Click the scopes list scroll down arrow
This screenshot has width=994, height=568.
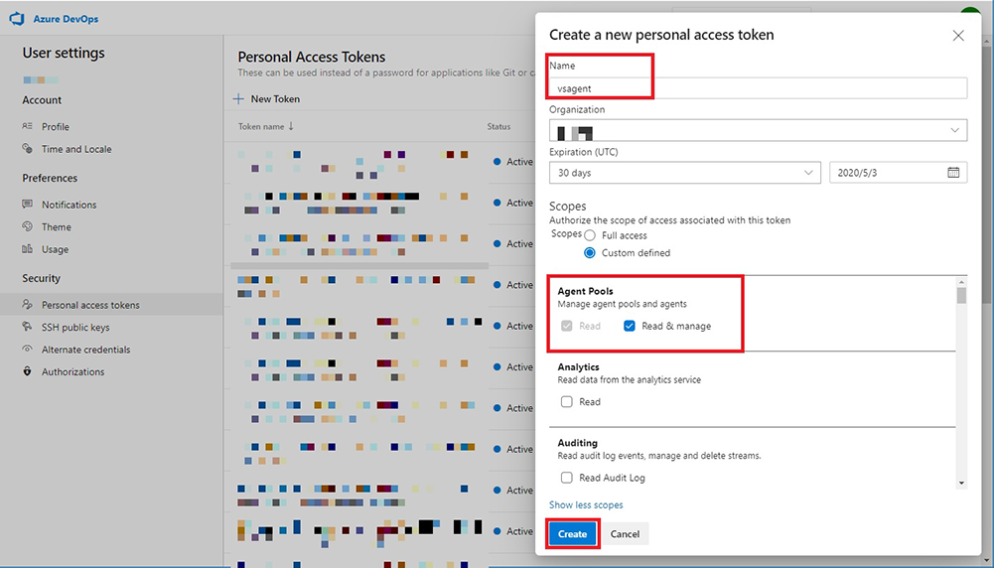pyautogui.click(x=961, y=483)
